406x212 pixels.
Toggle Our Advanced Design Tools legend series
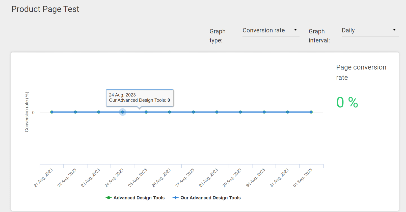(206, 198)
